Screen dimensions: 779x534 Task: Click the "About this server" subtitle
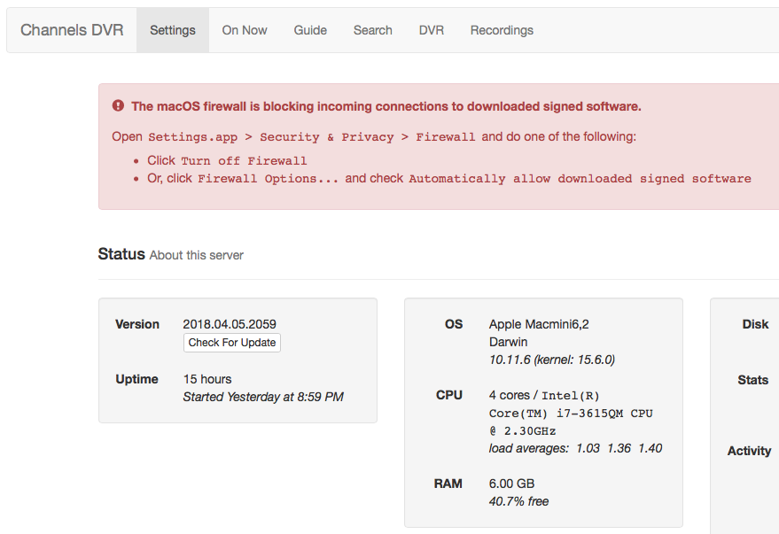click(196, 255)
